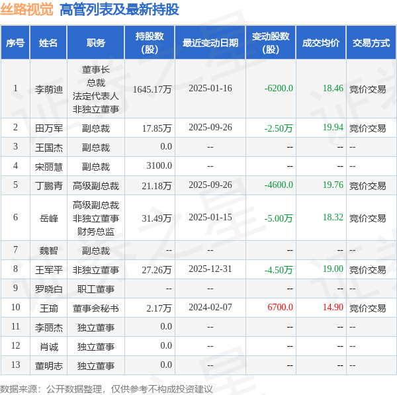The image size is (397, 395).
Task: Click 丁鹏青's position 高级副总裁
Action: pyautogui.click(x=96, y=186)
